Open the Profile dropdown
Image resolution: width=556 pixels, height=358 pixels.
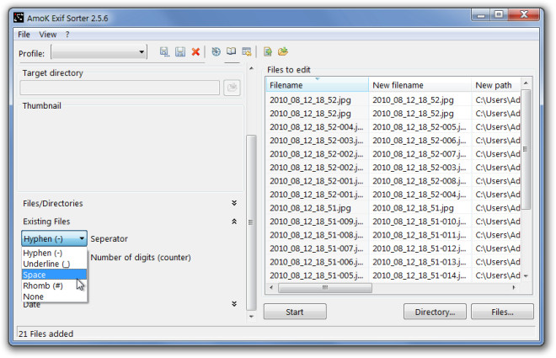[99, 52]
